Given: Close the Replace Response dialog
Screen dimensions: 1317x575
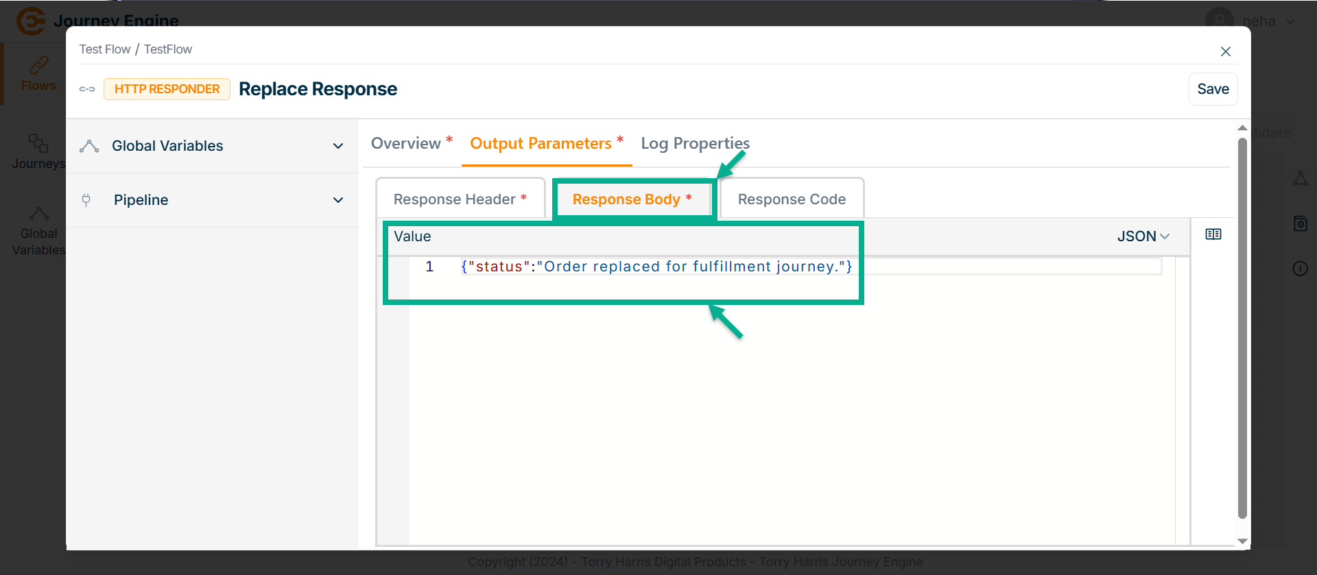Looking at the screenshot, I should click(1225, 51).
